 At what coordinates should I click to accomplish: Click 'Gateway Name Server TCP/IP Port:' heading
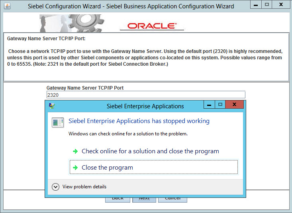point(46,39)
